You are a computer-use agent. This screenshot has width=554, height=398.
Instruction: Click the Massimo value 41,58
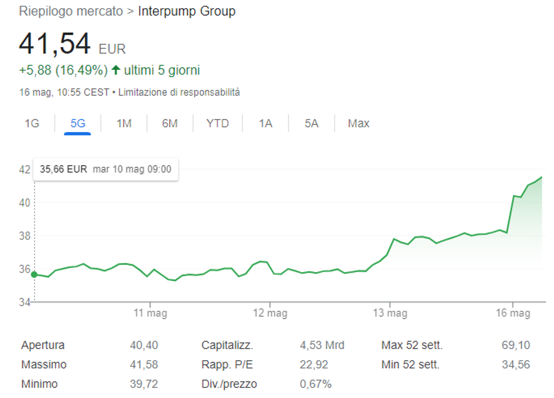144,365
